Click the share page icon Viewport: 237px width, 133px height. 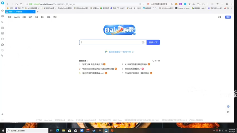pyautogui.click(x=140, y=4)
